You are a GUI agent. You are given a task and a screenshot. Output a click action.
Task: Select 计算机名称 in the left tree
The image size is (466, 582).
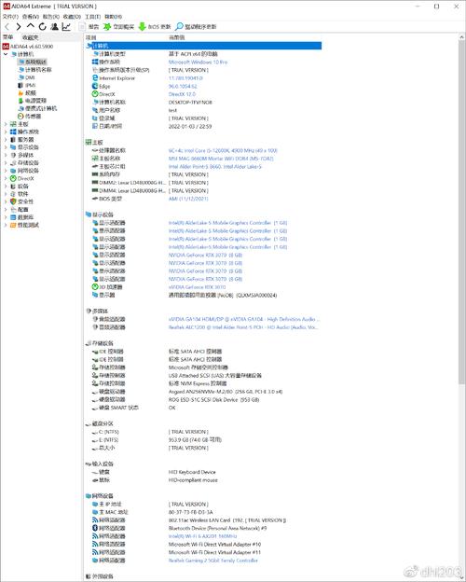pyautogui.click(x=34, y=70)
